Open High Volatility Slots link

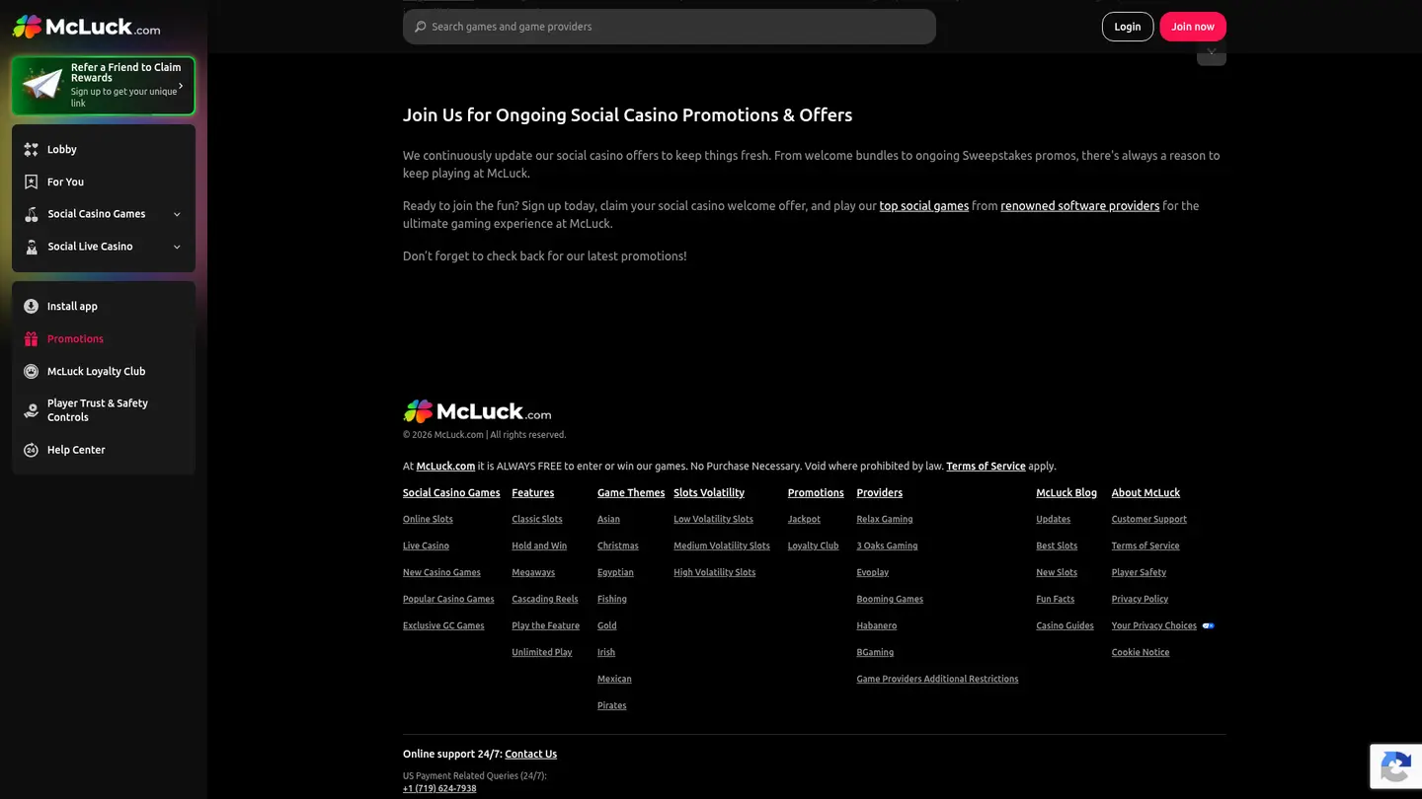click(x=715, y=572)
